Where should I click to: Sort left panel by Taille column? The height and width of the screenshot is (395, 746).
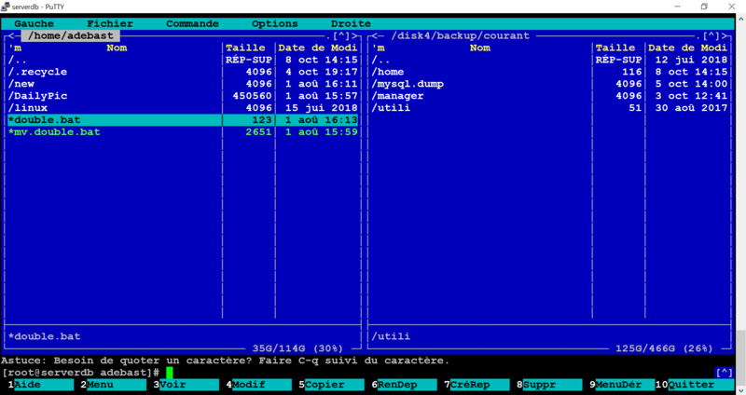245,48
